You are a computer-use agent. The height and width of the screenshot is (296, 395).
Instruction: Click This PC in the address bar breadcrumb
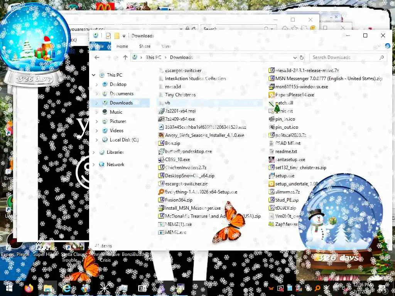[x=154, y=57]
